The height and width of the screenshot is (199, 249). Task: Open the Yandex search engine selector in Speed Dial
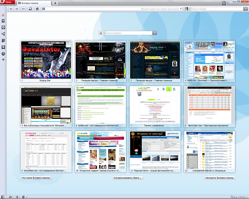(x=102, y=33)
